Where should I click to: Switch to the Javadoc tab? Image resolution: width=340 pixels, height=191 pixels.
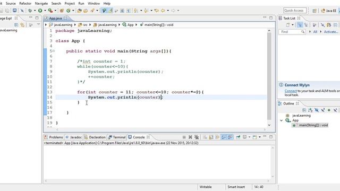[74, 137]
